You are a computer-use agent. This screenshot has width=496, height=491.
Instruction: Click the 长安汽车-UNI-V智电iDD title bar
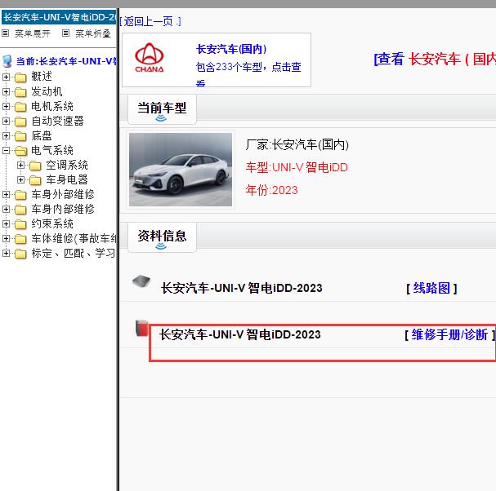point(59,17)
